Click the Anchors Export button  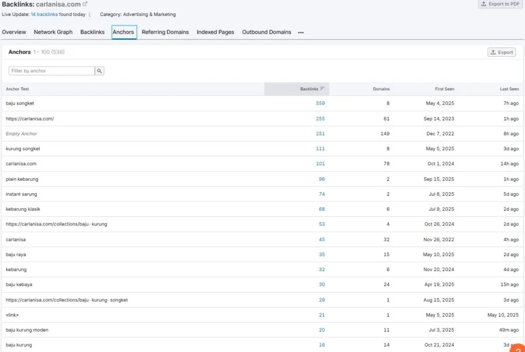coord(501,52)
